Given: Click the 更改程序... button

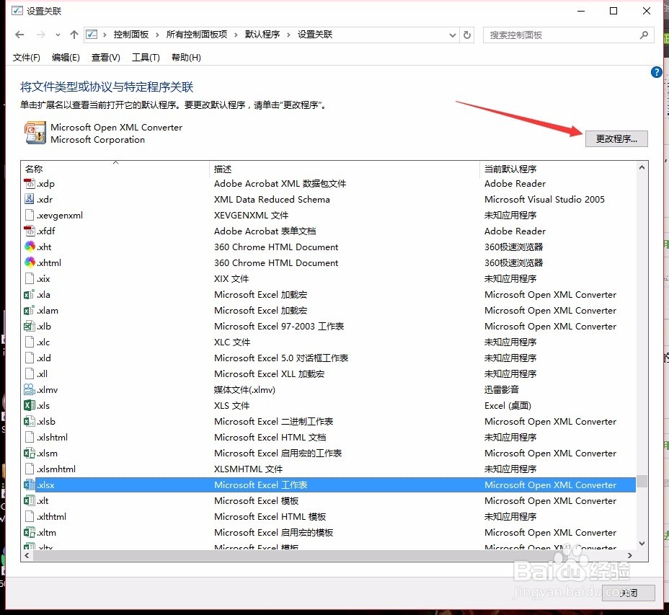Looking at the screenshot, I should pyautogui.click(x=616, y=138).
